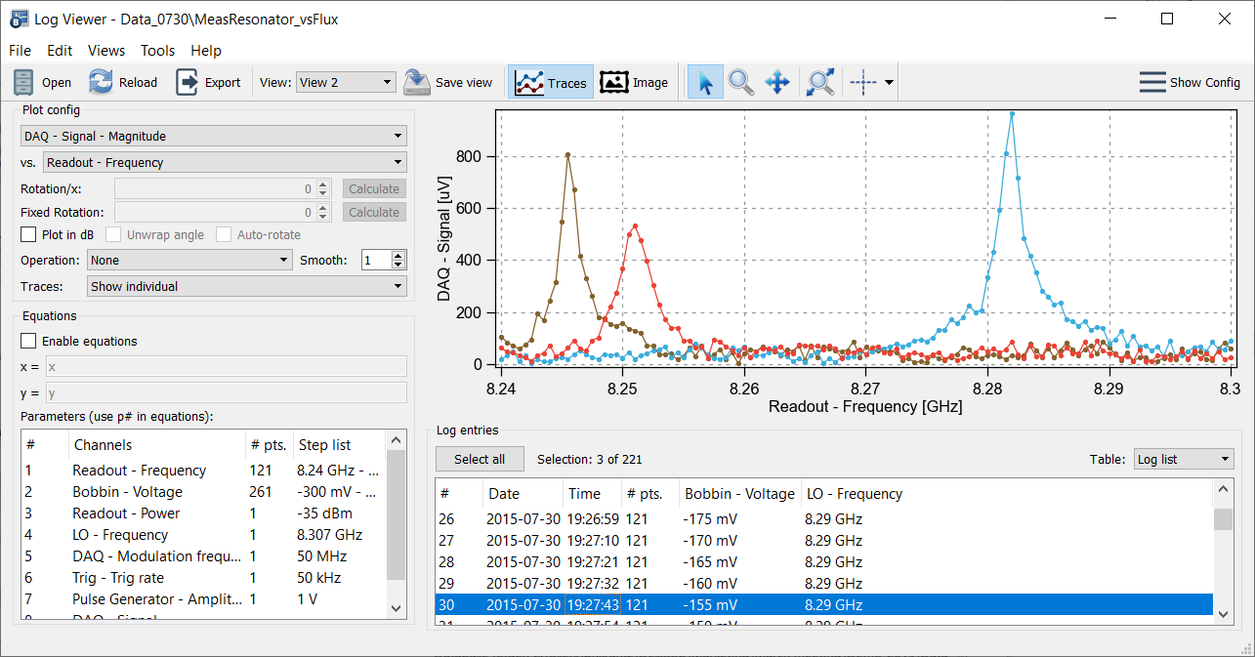The width and height of the screenshot is (1255, 657).
Task: Open the File menu
Action: tap(20, 51)
